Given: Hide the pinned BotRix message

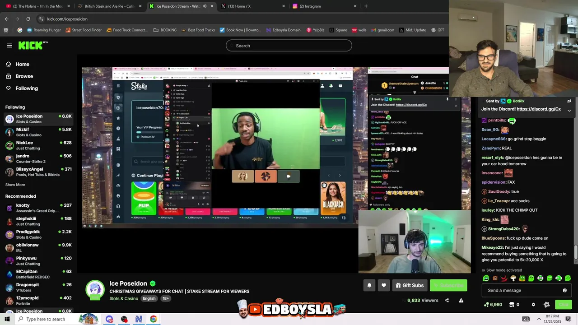Looking at the screenshot, I should pyautogui.click(x=569, y=101).
